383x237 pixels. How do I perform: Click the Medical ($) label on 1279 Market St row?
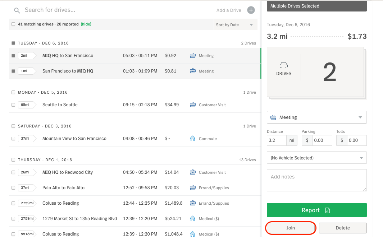click(x=209, y=219)
